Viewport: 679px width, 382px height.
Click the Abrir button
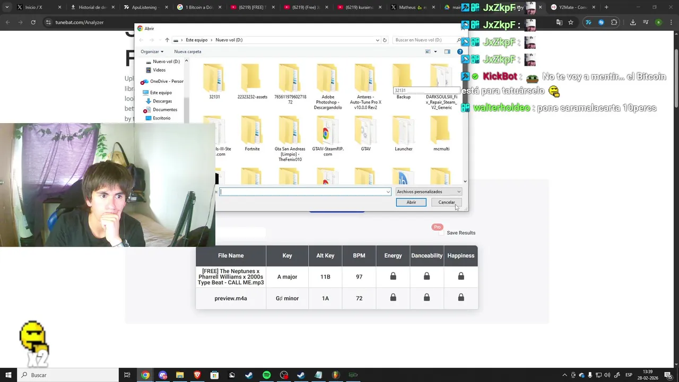(411, 202)
